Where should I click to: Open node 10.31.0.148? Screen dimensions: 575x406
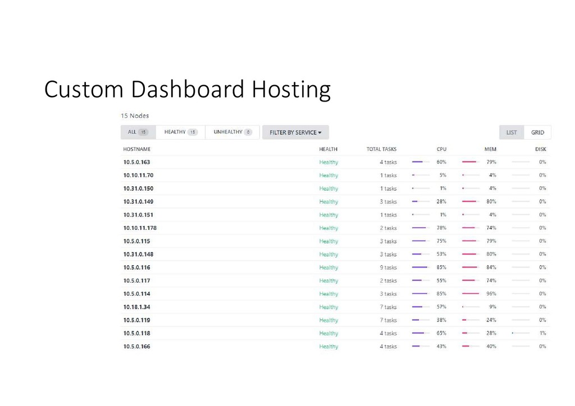(138, 255)
